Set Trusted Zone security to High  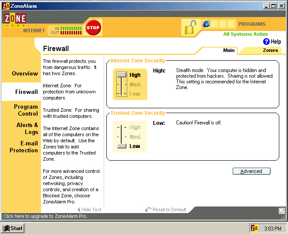(x=135, y=127)
